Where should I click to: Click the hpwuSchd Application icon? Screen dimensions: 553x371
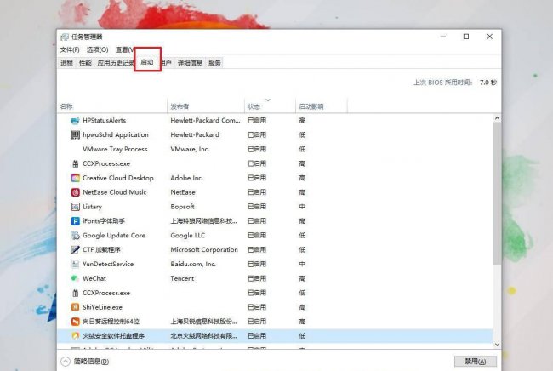(x=75, y=135)
